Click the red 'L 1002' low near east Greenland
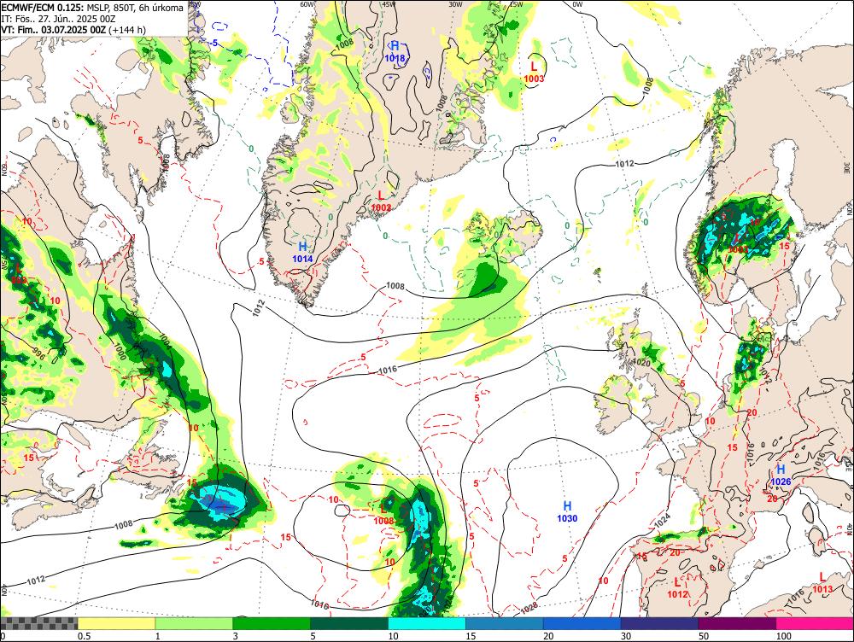 (x=381, y=201)
